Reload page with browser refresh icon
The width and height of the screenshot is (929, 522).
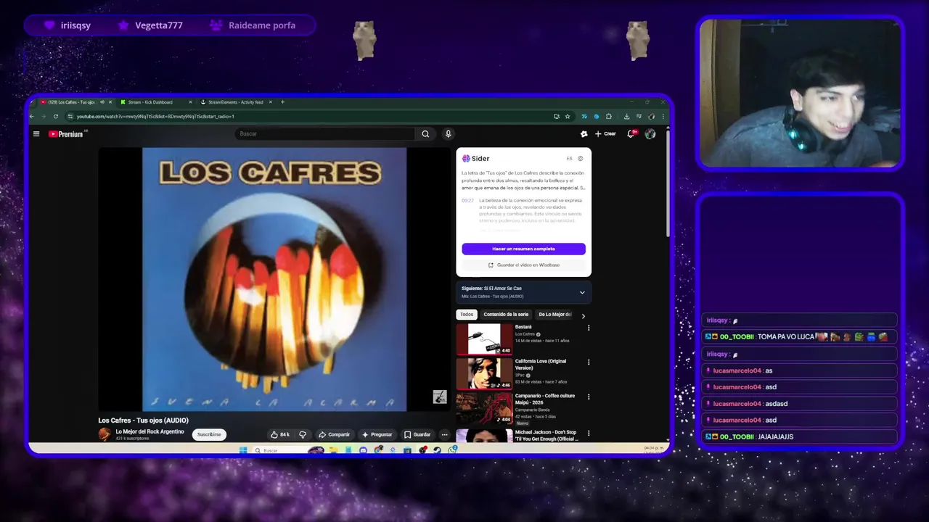pyautogui.click(x=56, y=116)
